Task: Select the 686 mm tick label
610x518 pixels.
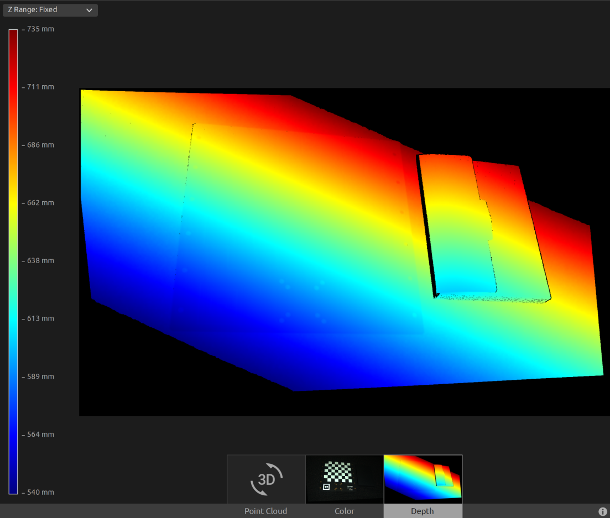Action: click(40, 145)
